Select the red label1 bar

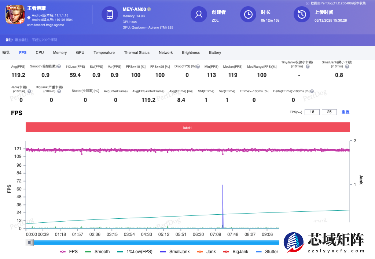[187, 127]
